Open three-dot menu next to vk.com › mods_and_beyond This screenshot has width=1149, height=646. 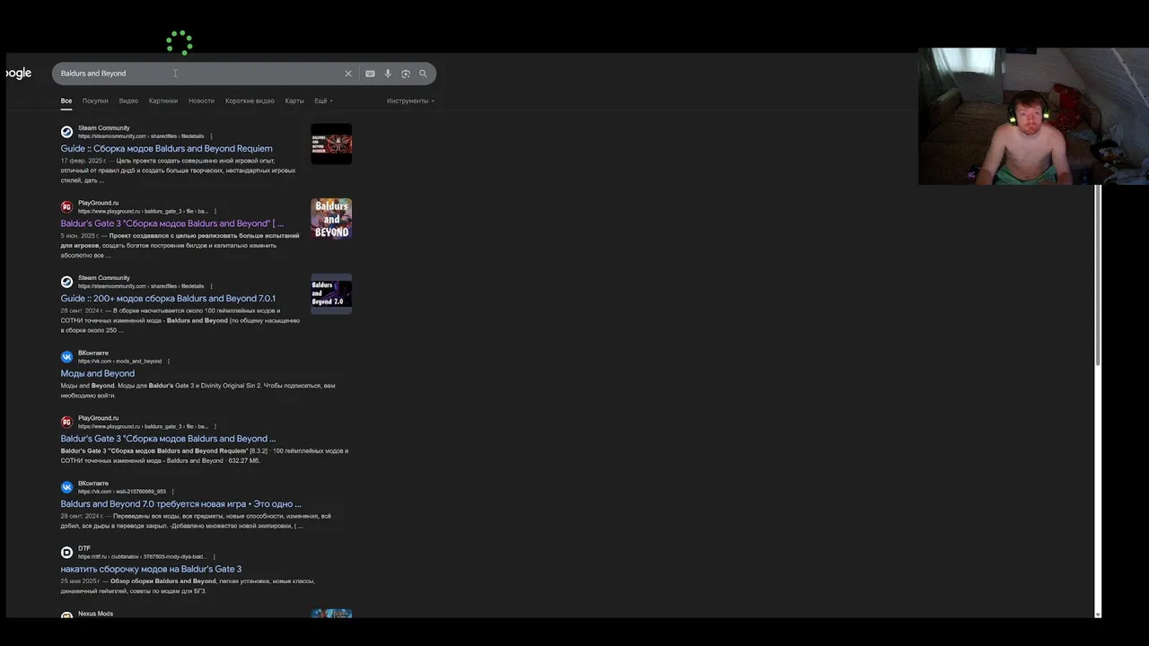tap(169, 362)
